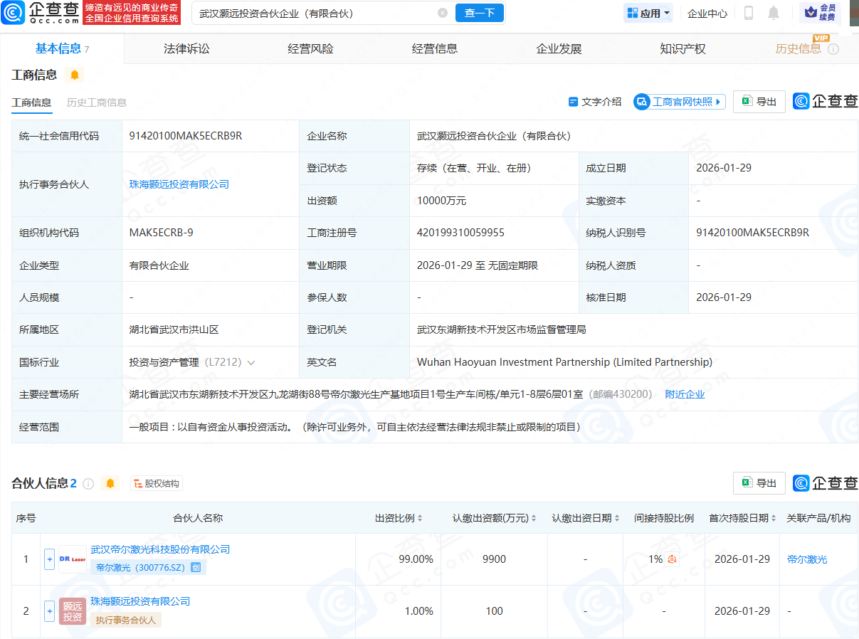Click the mobile phone icon in top bar

[749, 13]
